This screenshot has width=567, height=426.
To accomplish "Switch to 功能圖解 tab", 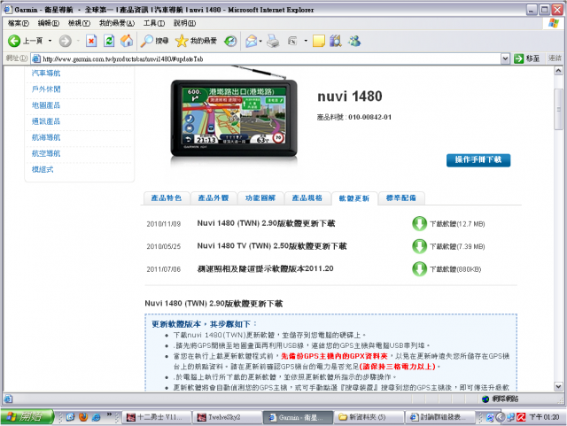I will 260,198.
